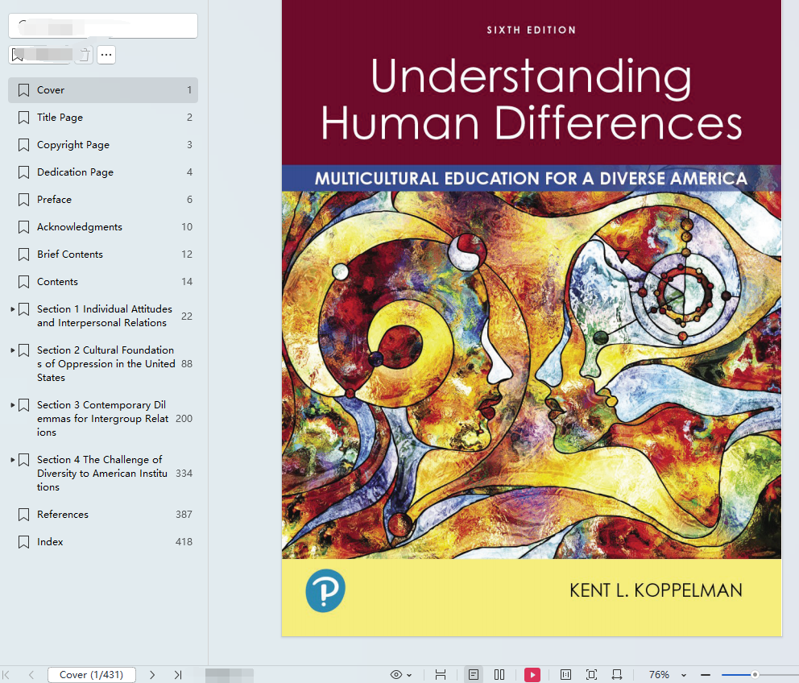Switch to two-page view
The image size is (799, 683).
(499, 674)
